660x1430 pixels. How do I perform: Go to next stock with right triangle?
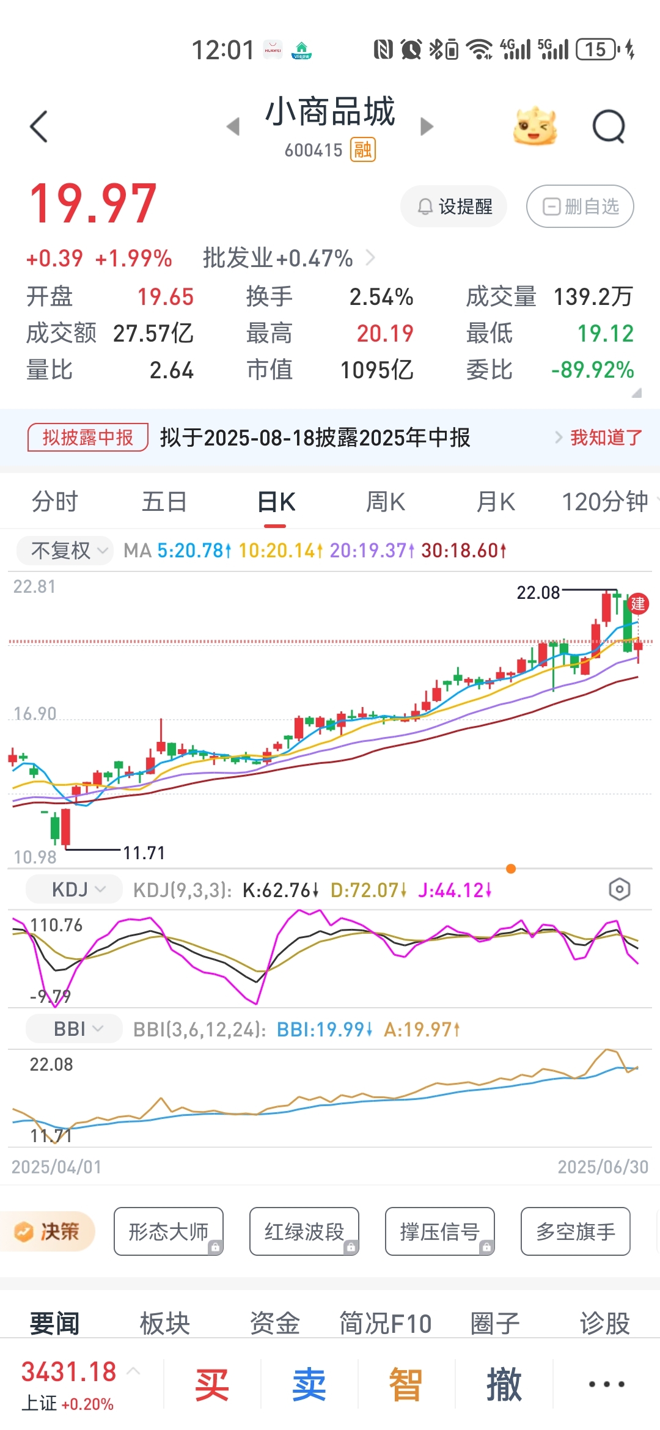427,127
